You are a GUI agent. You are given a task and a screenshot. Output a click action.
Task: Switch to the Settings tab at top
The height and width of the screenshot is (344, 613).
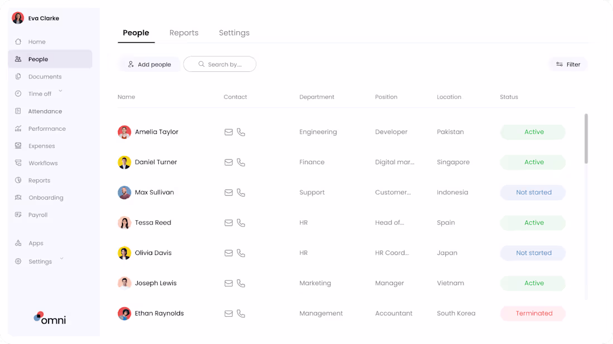[x=234, y=33]
